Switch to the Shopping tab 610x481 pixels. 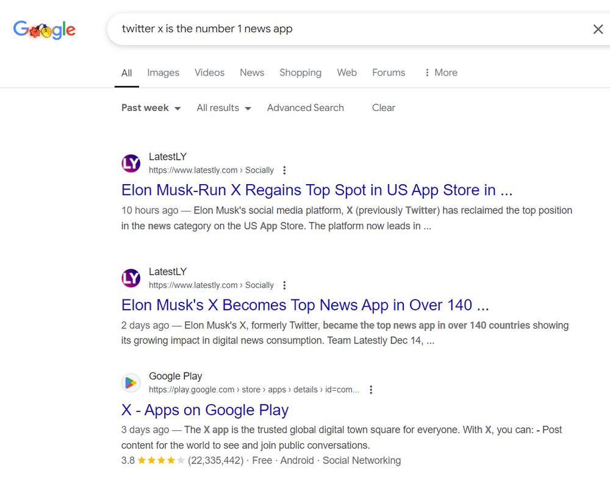click(x=300, y=73)
